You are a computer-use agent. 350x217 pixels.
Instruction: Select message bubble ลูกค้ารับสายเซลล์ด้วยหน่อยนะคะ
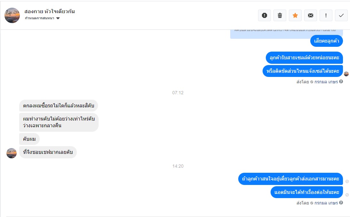tap(304, 58)
